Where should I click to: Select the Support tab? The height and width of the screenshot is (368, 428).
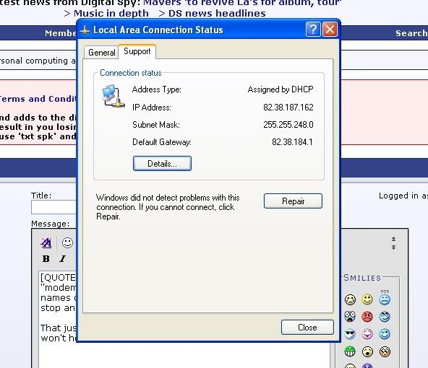pos(137,51)
